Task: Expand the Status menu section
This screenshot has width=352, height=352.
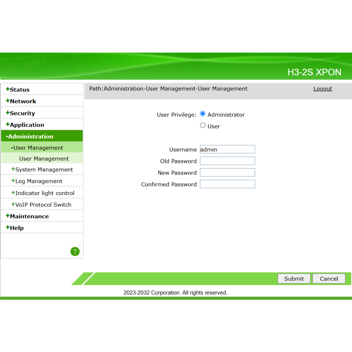Action: [18, 90]
